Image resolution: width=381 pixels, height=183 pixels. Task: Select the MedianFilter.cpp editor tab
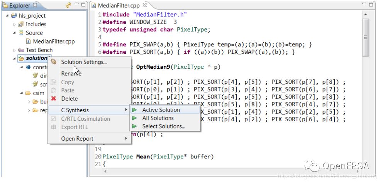pyautogui.click(x=119, y=5)
